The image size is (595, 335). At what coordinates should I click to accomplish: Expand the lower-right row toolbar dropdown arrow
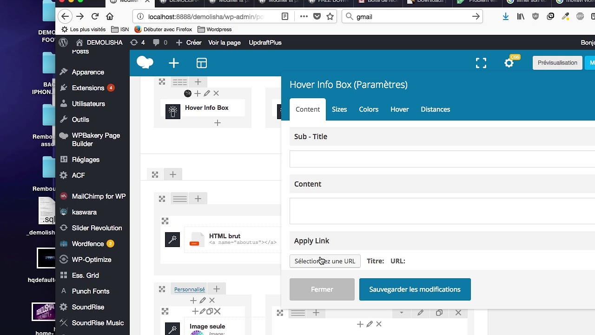point(401,313)
